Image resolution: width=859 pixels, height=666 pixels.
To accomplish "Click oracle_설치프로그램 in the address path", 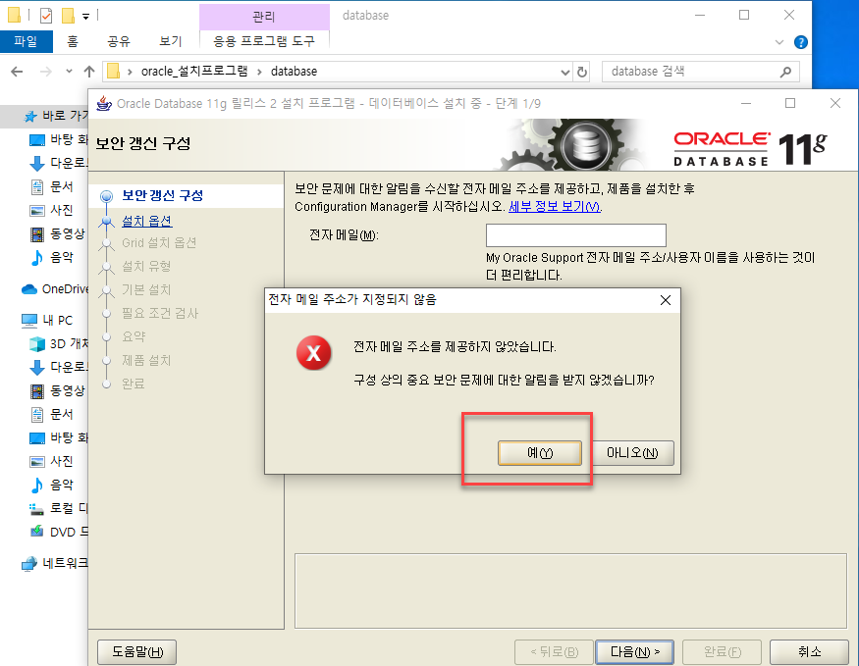I will pos(194,72).
